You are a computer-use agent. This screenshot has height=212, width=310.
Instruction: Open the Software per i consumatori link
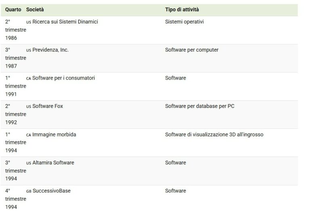click(x=64, y=78)
